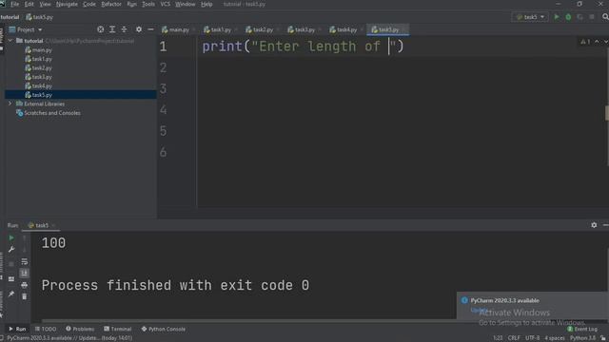
Task: Click the Run panel stop square icon
Action: point(11,264)
